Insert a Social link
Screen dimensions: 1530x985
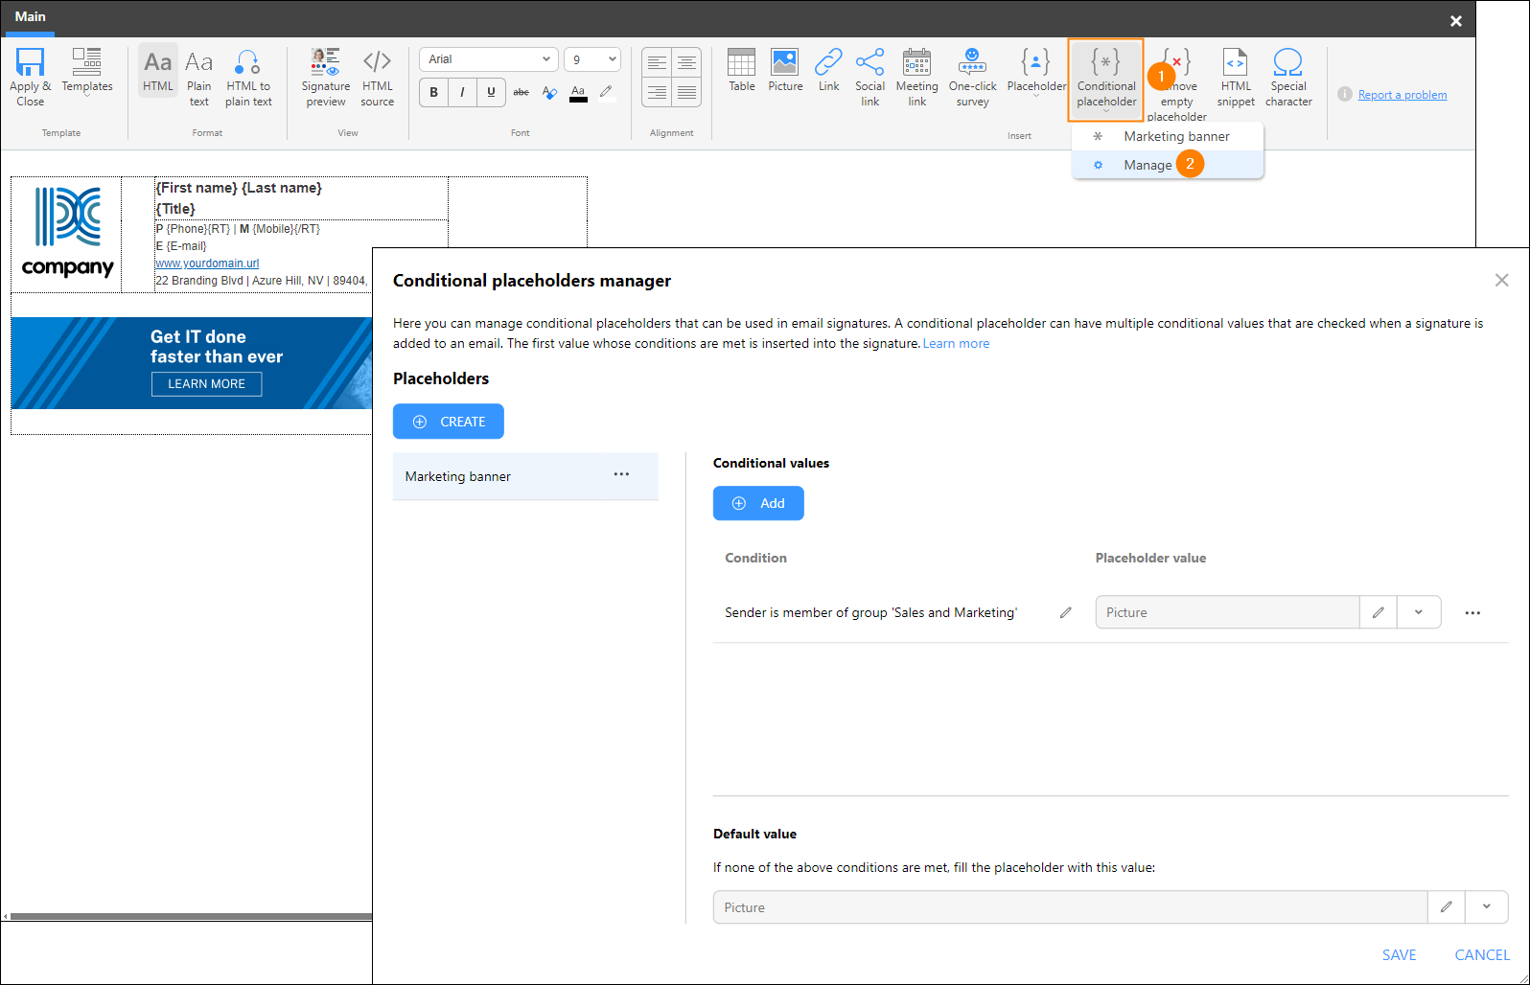pos(869,78)
